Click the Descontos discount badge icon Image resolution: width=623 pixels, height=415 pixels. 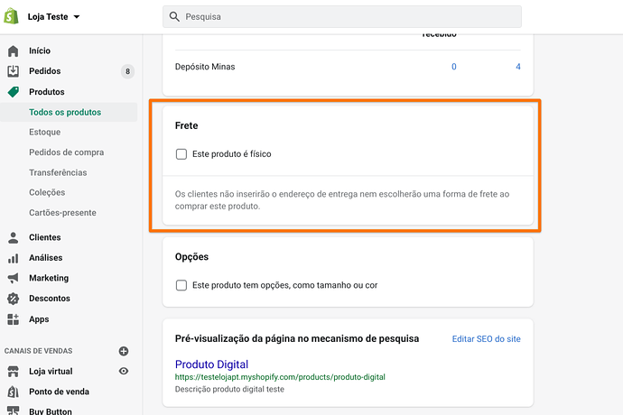point(14,299)
